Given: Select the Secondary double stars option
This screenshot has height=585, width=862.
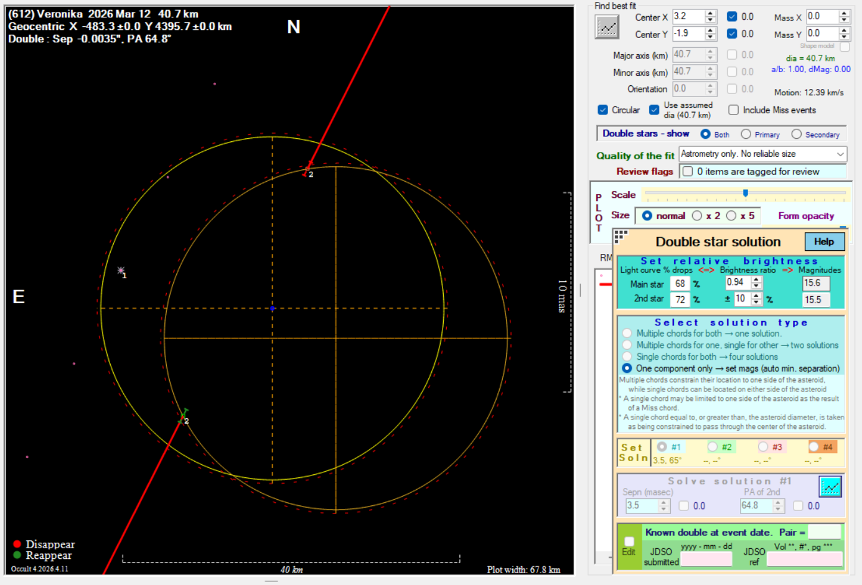Looking at the screenshot, I should pos(796,134).
